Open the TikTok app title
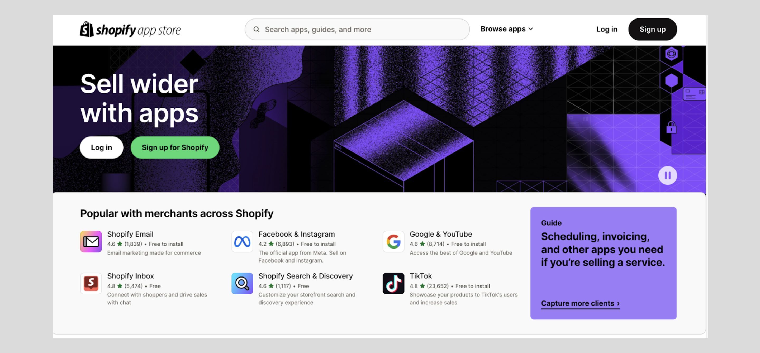This screenshot has width=760, height=353. [420, 276]
